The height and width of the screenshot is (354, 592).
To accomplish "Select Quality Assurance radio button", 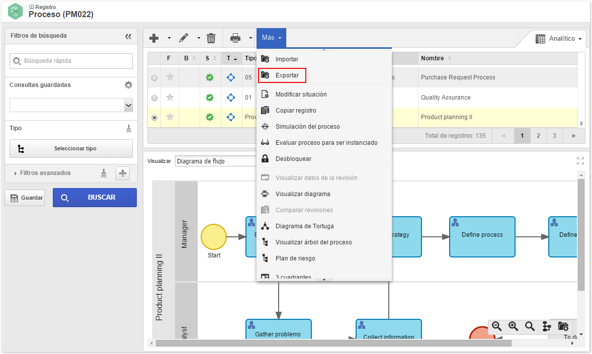I will [x=154, y=98].
